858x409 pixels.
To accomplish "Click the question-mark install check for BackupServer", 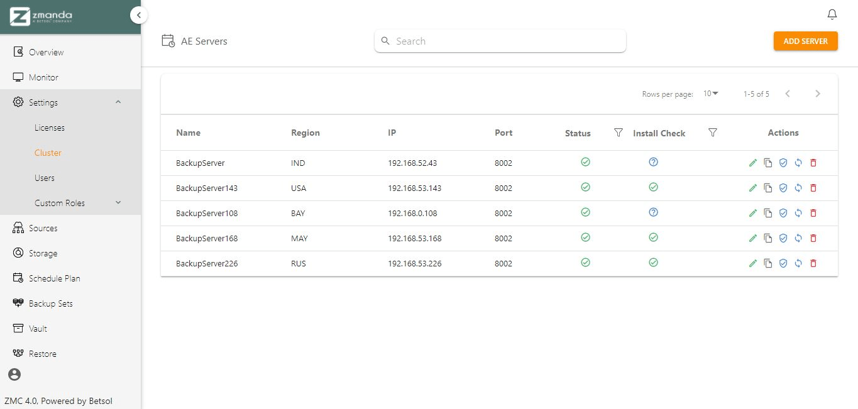I will pos(653,162).
